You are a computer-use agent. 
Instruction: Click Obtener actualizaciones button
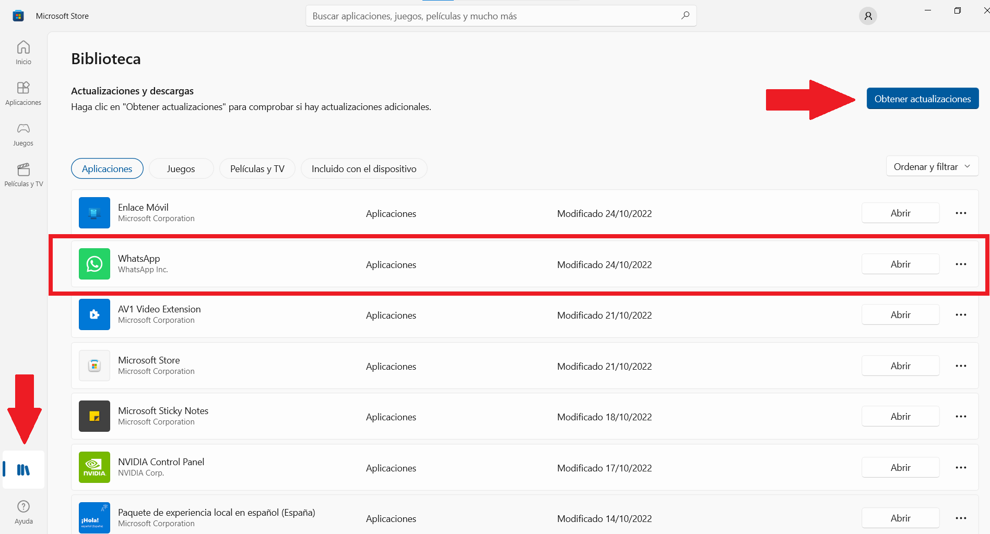coord(923,99)
